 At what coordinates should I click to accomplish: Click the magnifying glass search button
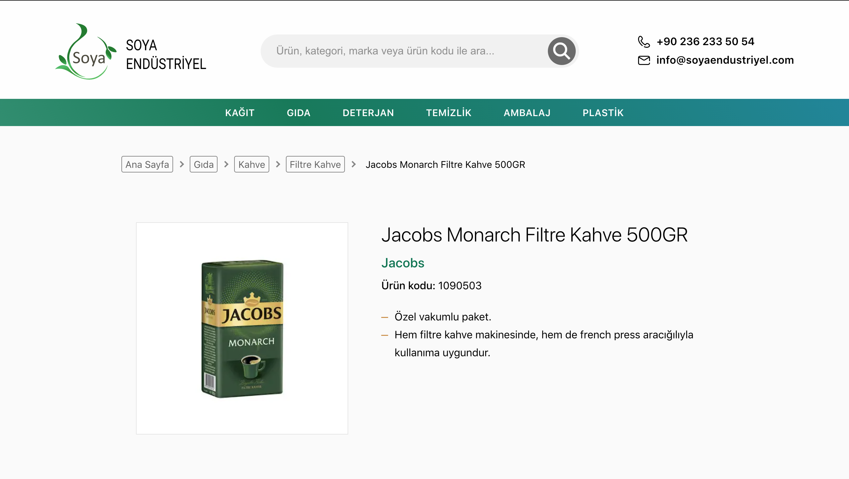pyautogui.click(x=561, y=51)
